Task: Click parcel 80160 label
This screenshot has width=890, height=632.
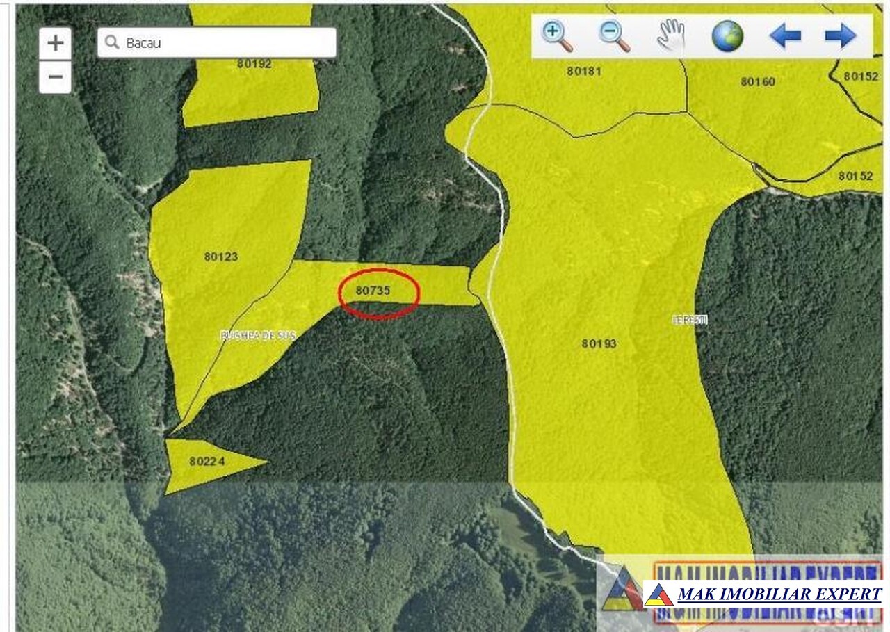Action: point(757,82)
